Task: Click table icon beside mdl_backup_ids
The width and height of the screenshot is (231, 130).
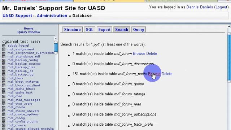Action: 4,71
